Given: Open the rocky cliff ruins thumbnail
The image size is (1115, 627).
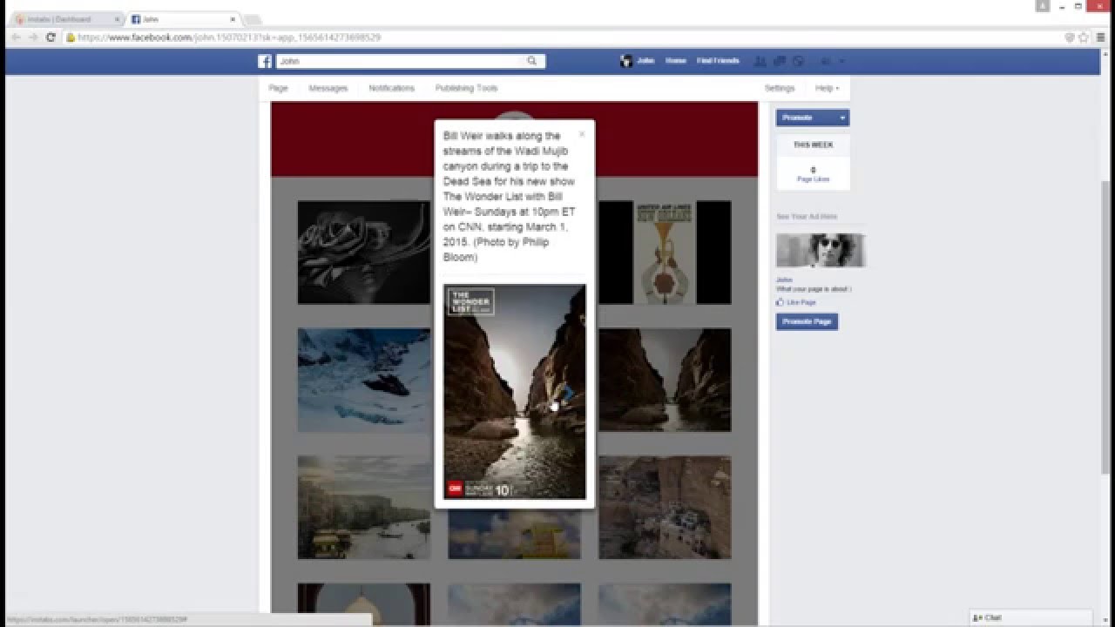Looking at the screenshot, I should 665,507.
